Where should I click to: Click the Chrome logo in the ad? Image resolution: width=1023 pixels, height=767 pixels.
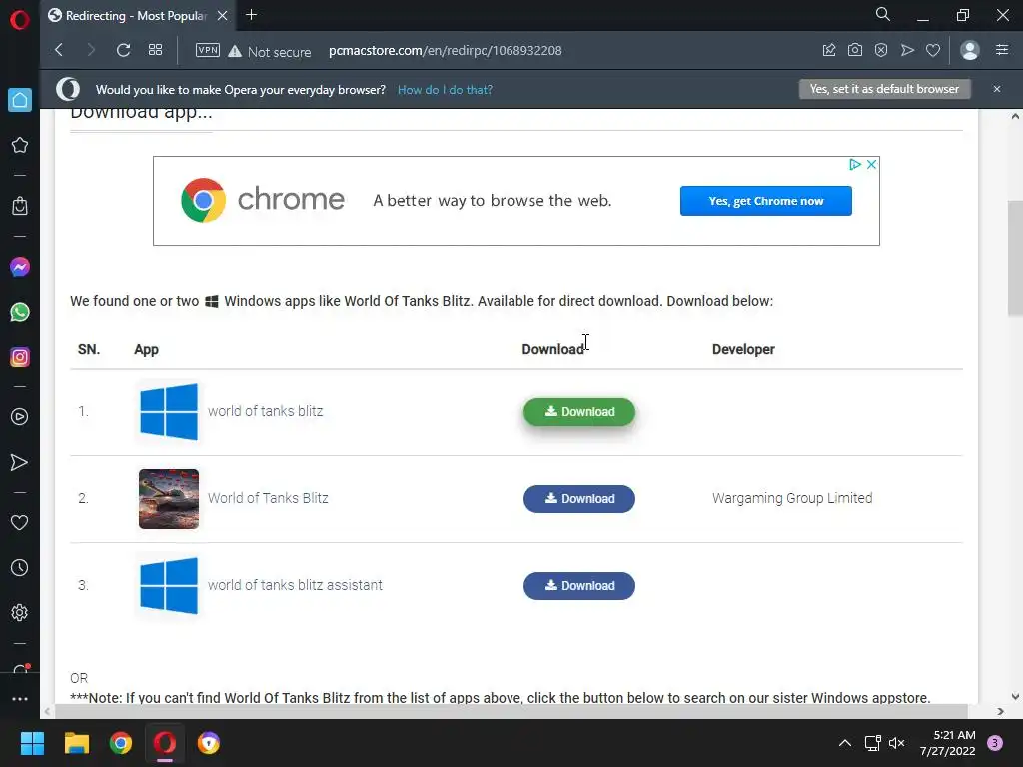[203, 200]
